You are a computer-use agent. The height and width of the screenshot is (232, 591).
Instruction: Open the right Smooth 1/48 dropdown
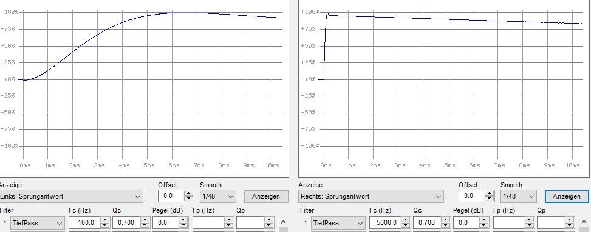click(518, 196)
